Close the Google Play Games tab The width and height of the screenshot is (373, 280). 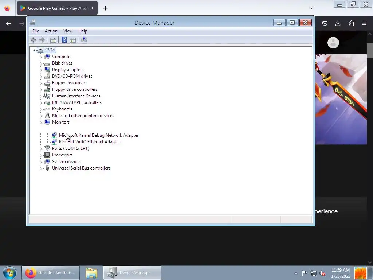92,8
